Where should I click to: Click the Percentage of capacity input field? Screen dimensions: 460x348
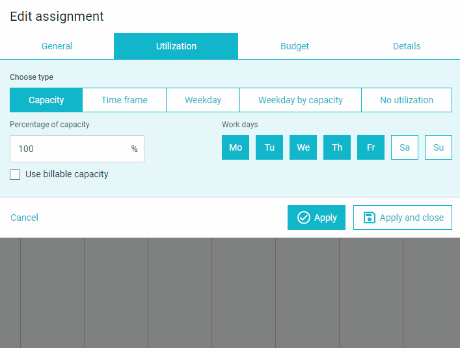pyautogui.click(x=77, y=149)
